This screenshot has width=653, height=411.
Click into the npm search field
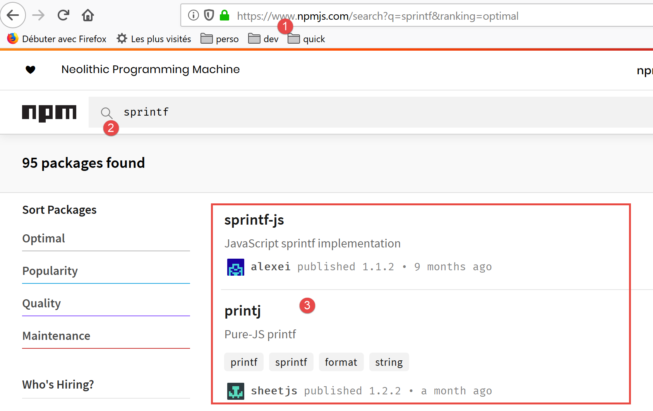(x=348, y=112)
